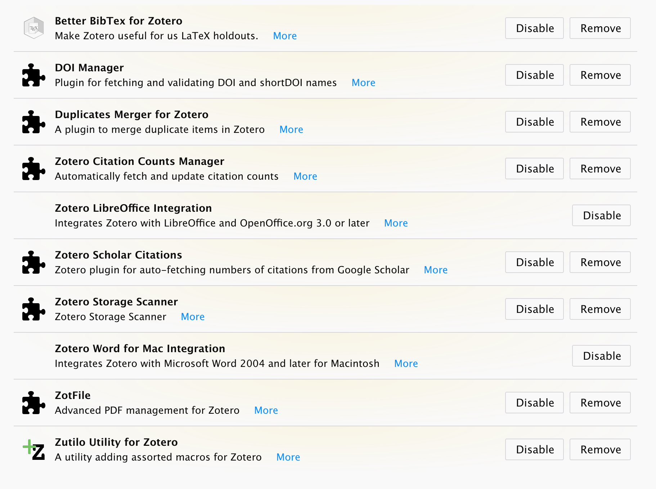Disable Zotero LibreOffice Integration

point(602,215)
